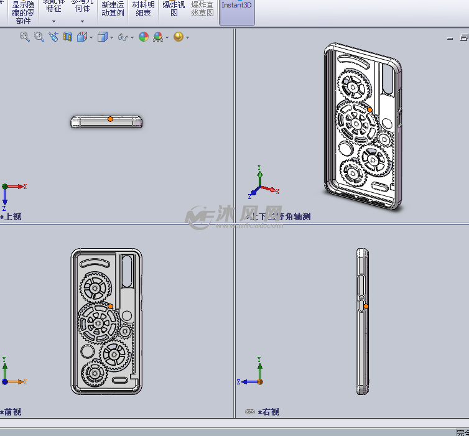Click 爆炸直线草图 command

click(x=203, y=9)
